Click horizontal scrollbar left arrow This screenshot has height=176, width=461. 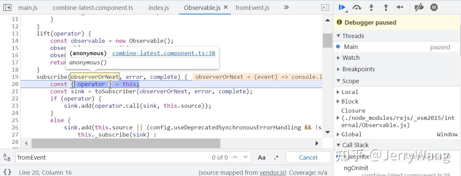click(26, 143)
